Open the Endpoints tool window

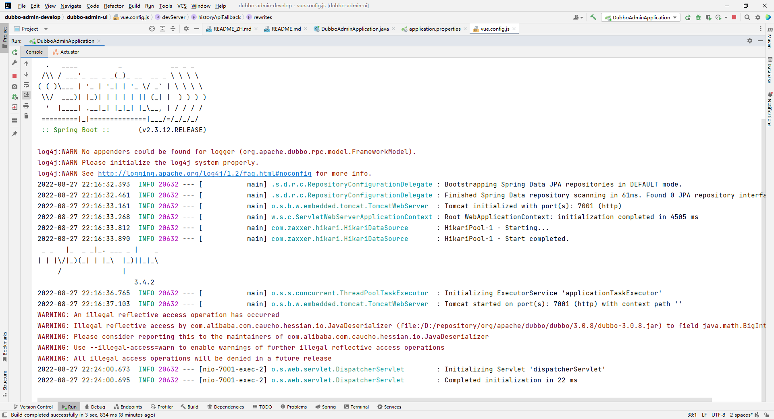(x=128, y=407)
